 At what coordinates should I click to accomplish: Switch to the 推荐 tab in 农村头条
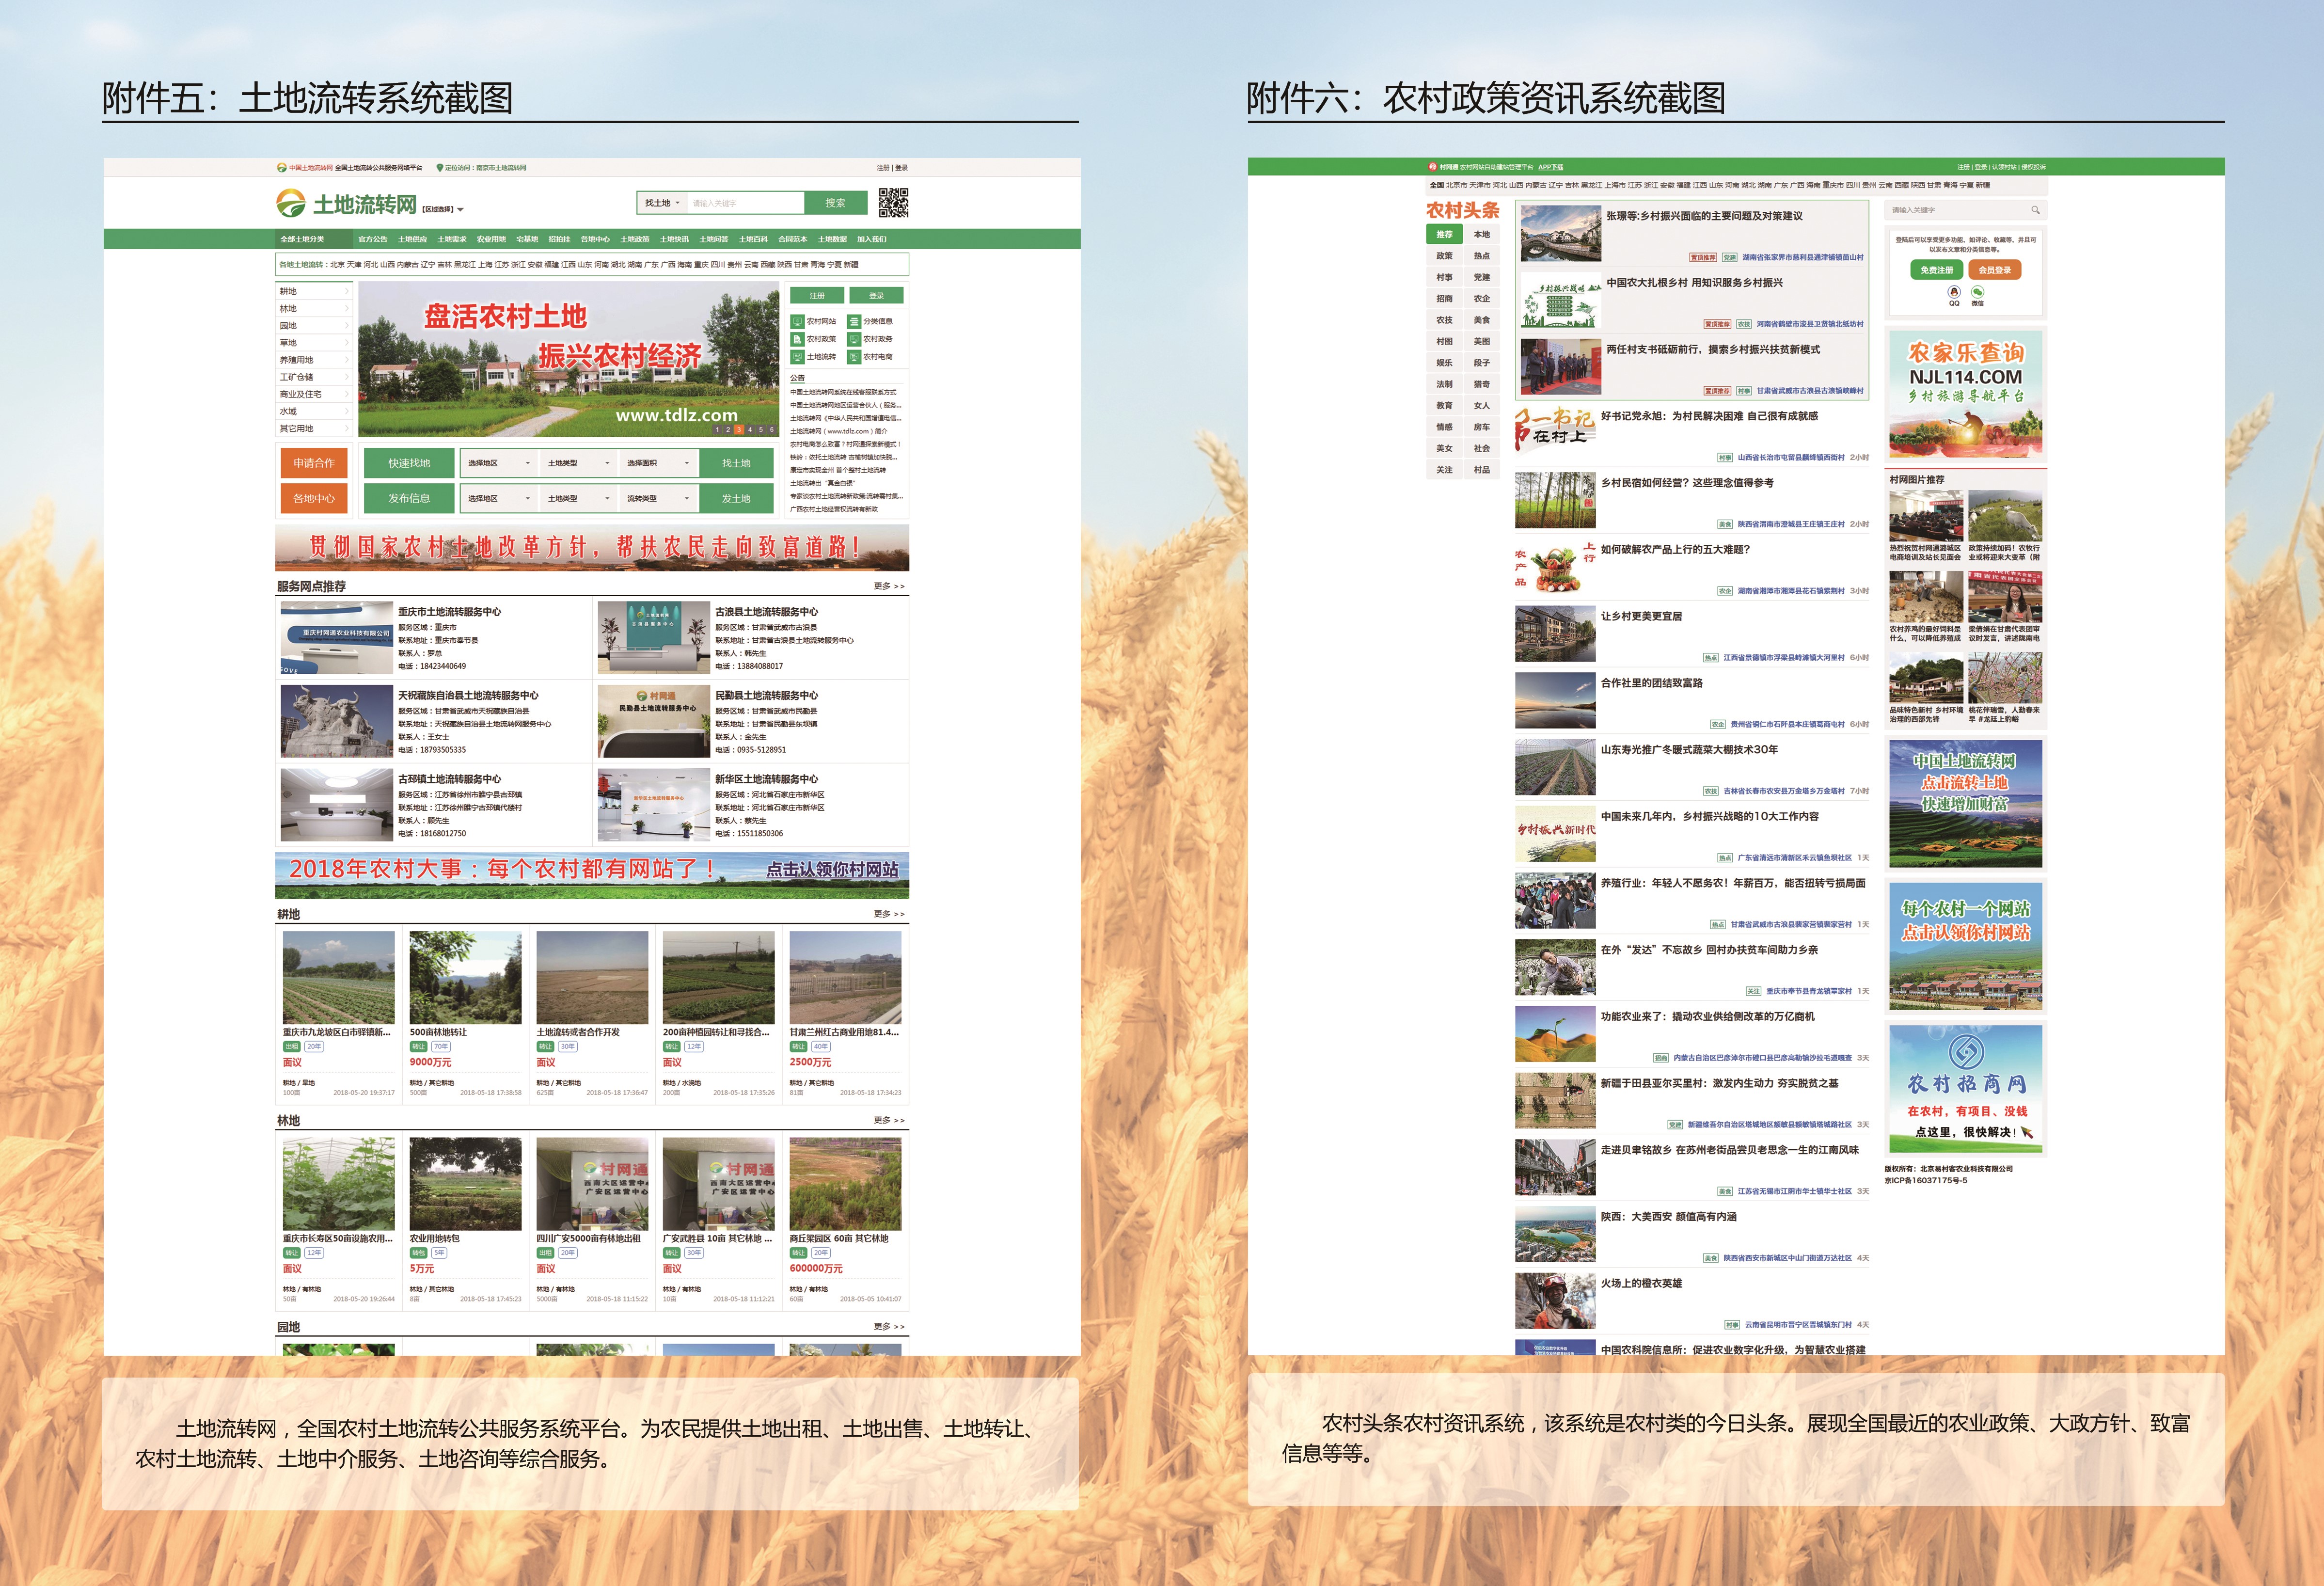point(1444,235)
